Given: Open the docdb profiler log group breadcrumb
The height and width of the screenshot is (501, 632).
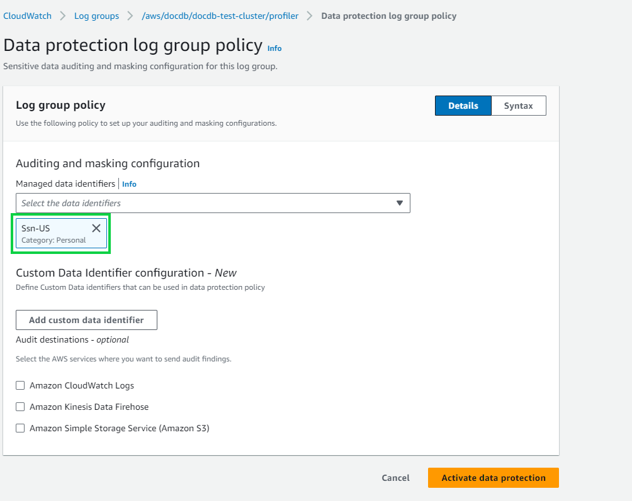Looking at the screenshot, I should pyautogui.click(x=220, y=16).
